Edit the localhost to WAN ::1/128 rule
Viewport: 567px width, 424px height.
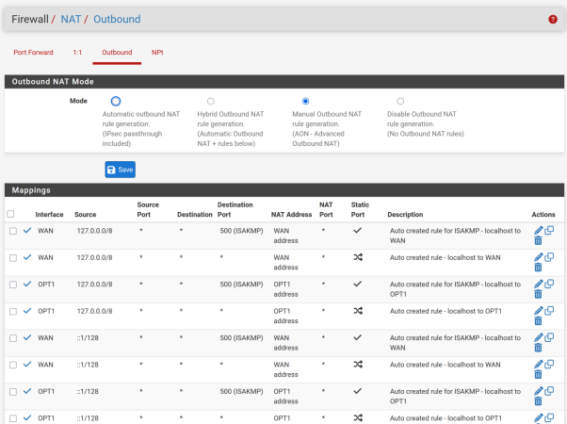click(x=539, y=365)
